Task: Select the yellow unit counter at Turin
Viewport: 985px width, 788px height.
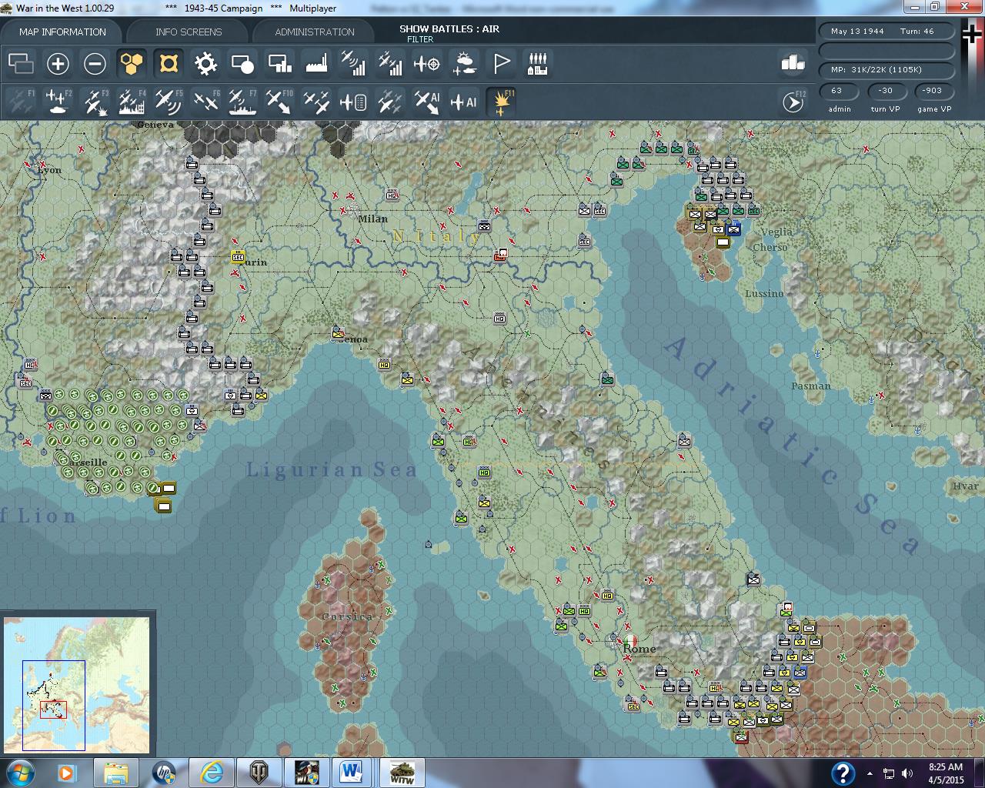Action: (x=238, y=255)
